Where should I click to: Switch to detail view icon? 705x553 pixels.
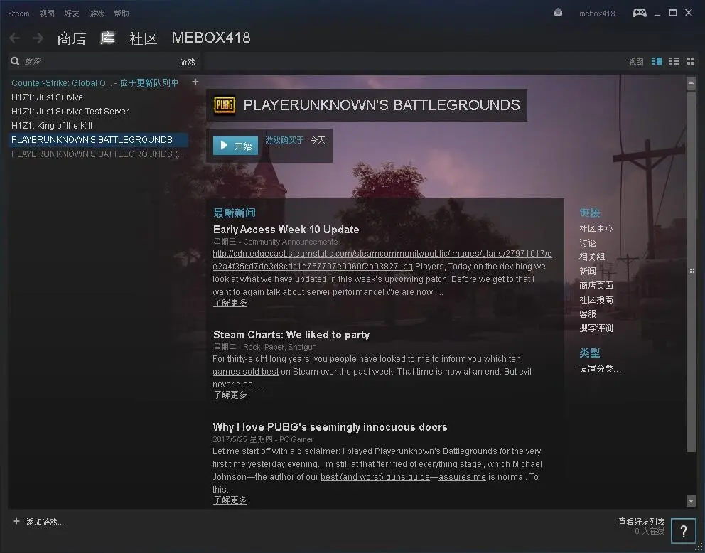tap(657, 61)
